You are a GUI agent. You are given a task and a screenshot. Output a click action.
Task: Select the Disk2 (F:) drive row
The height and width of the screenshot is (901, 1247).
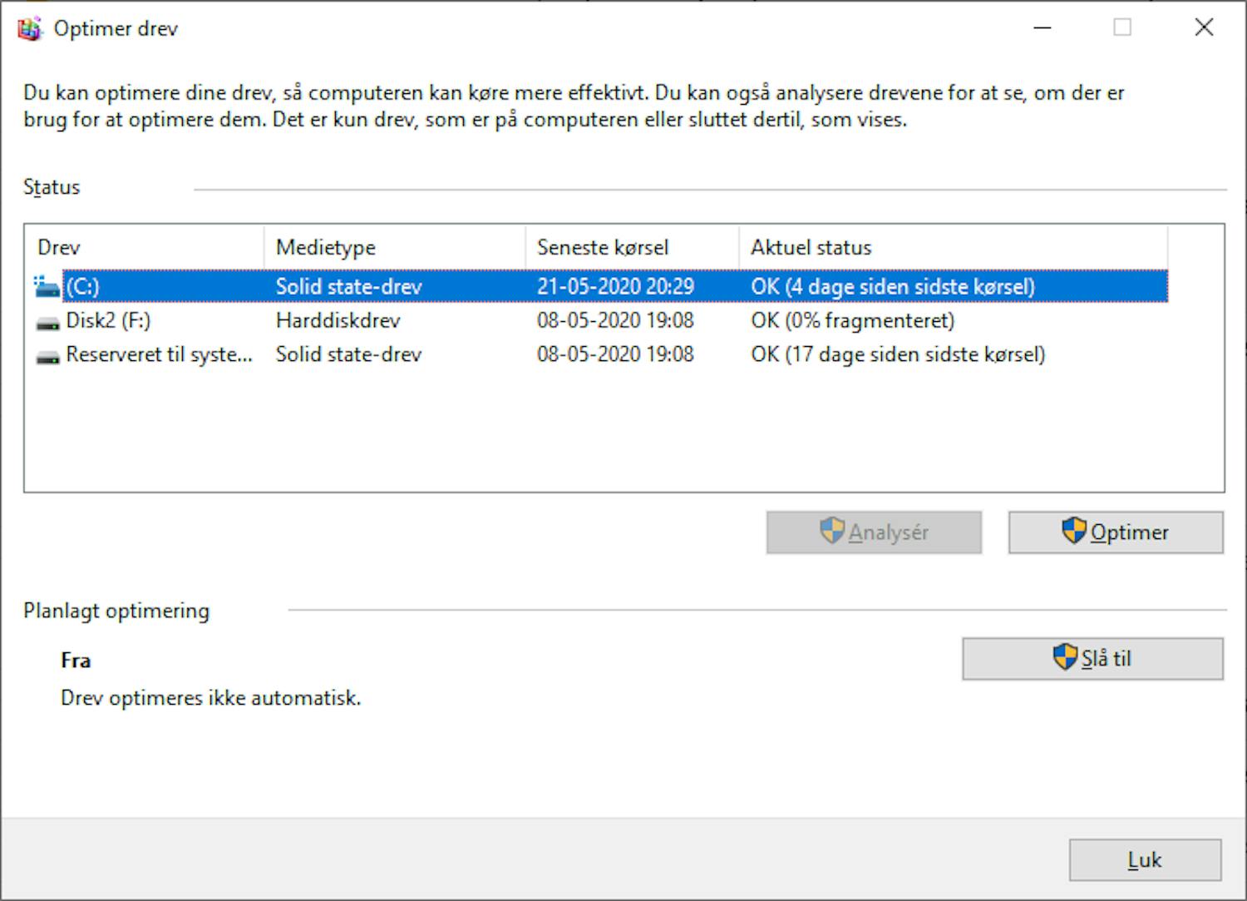(x=333, y=320)
